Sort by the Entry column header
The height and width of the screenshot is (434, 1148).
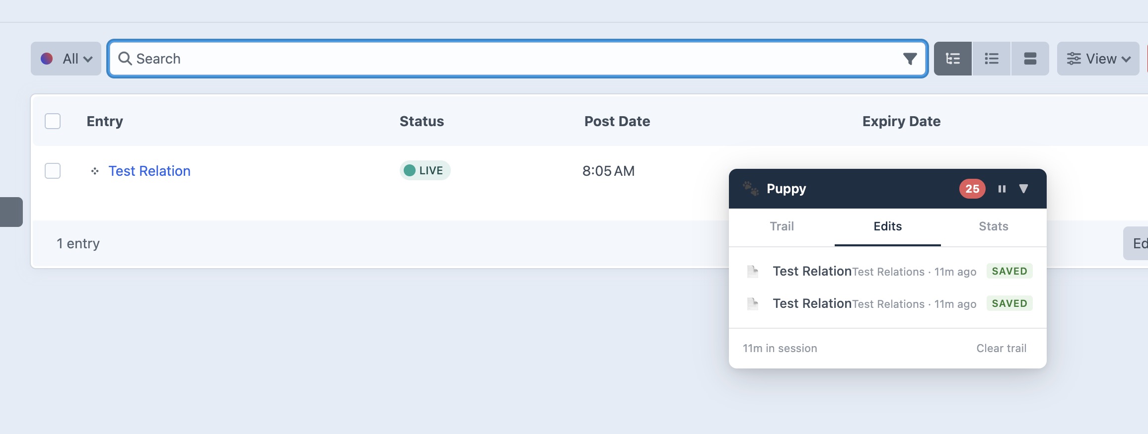click(105, 121)
